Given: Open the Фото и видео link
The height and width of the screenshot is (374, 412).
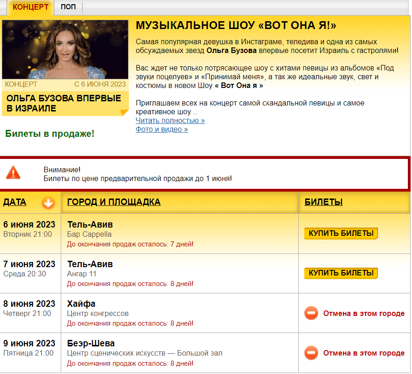Looking at the screenshot, I should point(162,129).
